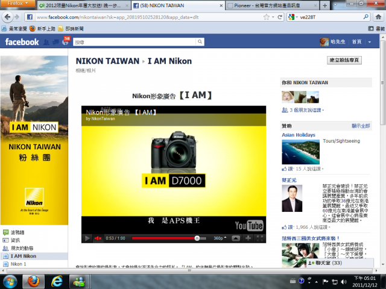
Task: Open the Windows Start button
Action: pos(10,281)
